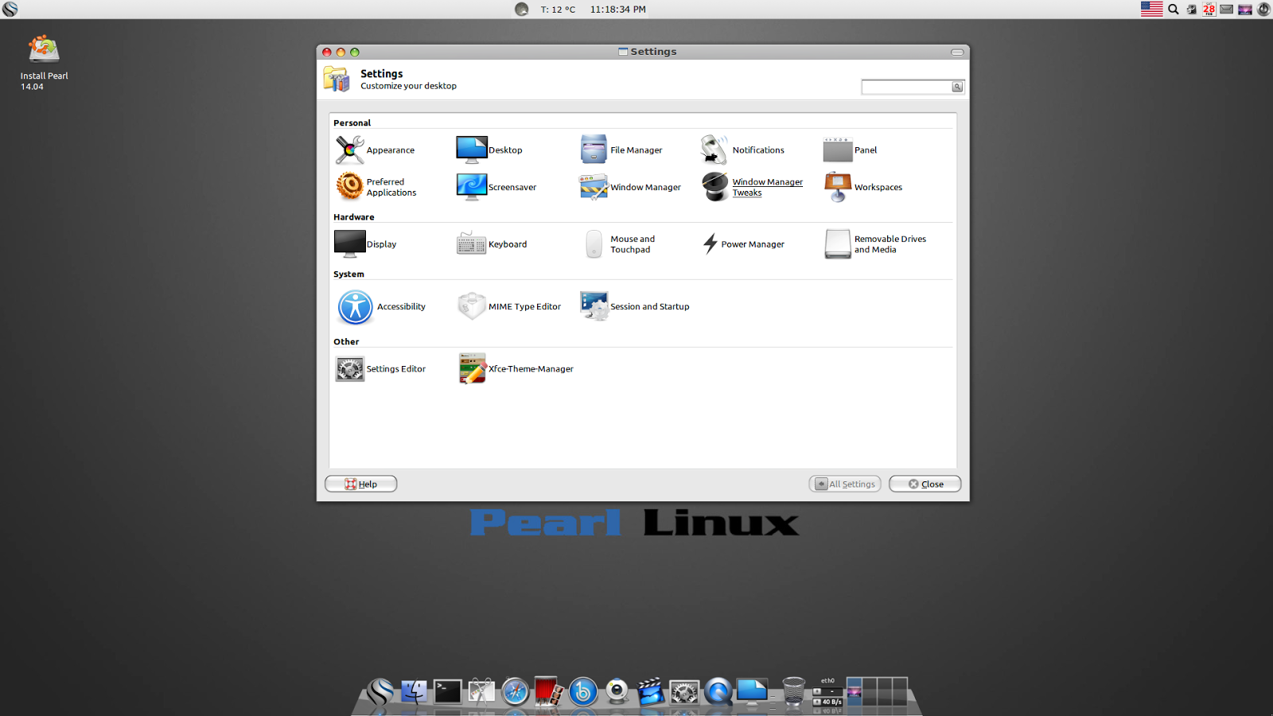Screen dimensions: 1273x716
Task: Open Screensaver settings
Action: coord(501,187)
